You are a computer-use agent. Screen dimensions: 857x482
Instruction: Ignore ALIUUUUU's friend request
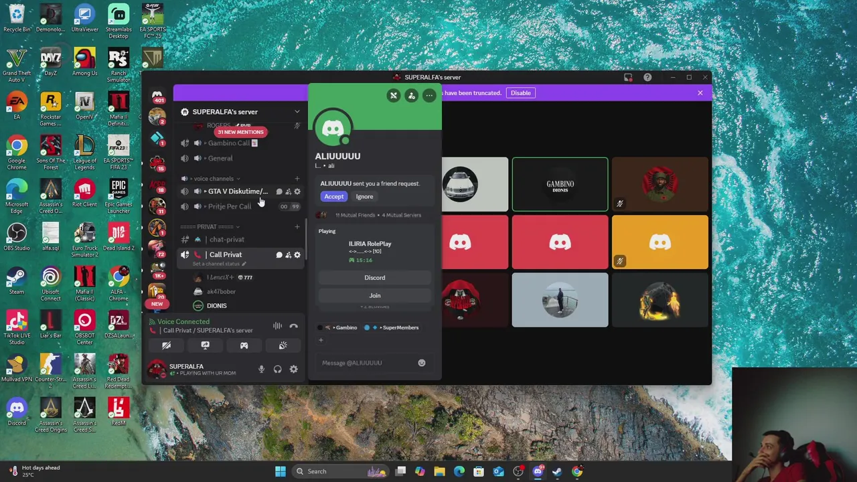click(x=364, y=197)
